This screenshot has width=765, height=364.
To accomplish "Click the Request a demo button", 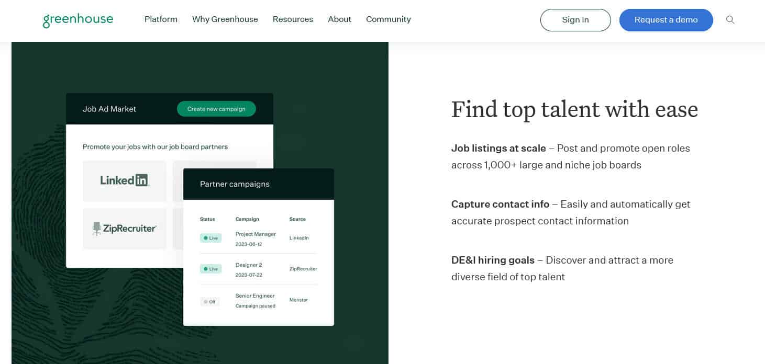I will click(666, 20).
